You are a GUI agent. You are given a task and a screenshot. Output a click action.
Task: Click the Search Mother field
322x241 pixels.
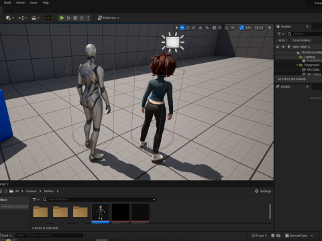(x=99, y=199)
